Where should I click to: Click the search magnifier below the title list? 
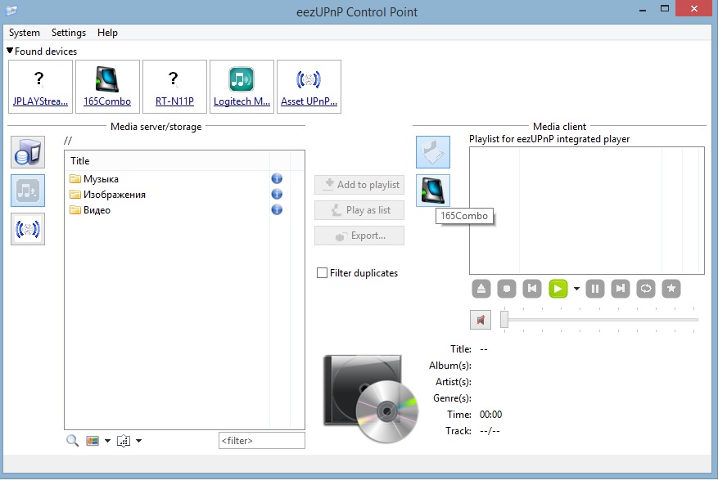tap(72, 441)
